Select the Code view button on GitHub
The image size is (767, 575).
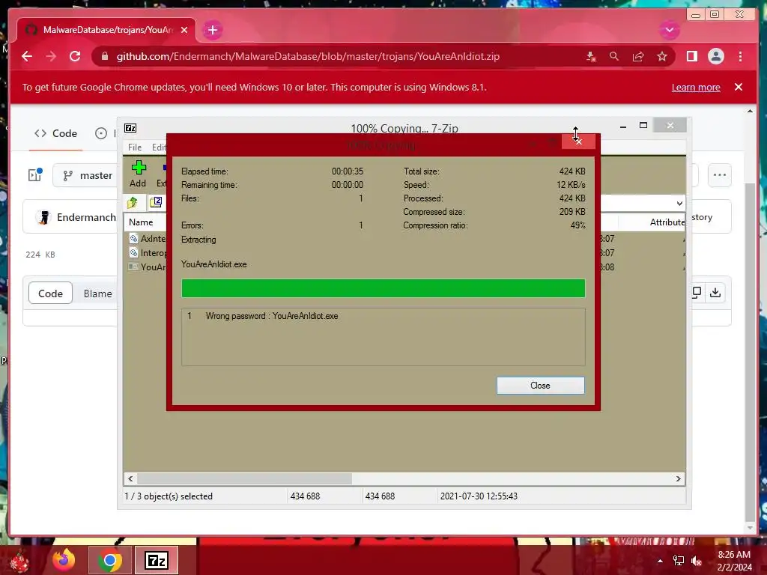tap(50, 293)
